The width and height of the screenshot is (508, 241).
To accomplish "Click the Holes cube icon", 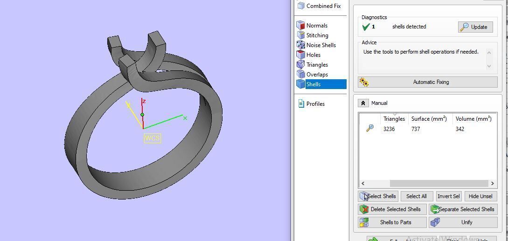I will pos(301,55).
